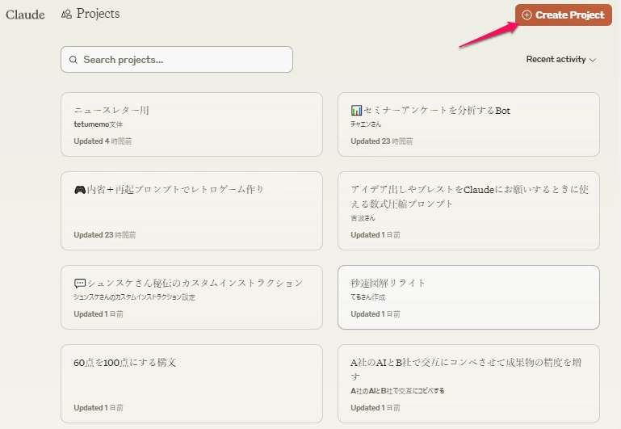
Task: Click Updated 23 時間前 on seminar Bot card
Action: point(381,141)
